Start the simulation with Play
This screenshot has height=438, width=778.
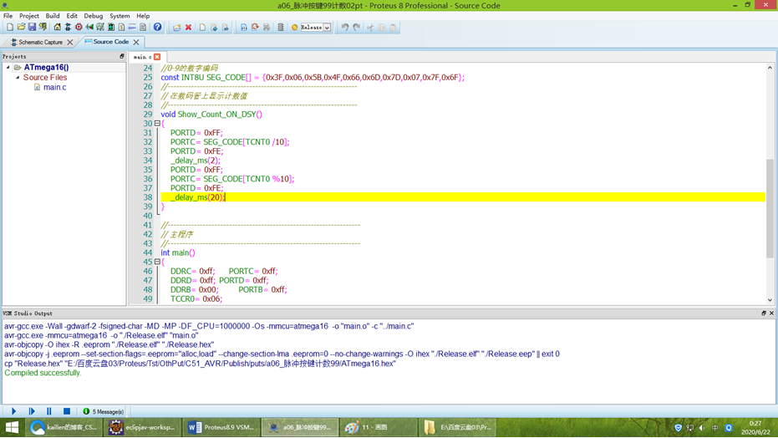(x=14, y=411)
